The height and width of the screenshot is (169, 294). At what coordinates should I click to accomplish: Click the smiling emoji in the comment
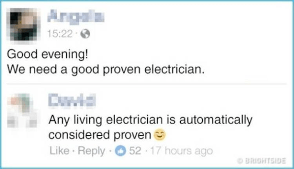[160, 135]
